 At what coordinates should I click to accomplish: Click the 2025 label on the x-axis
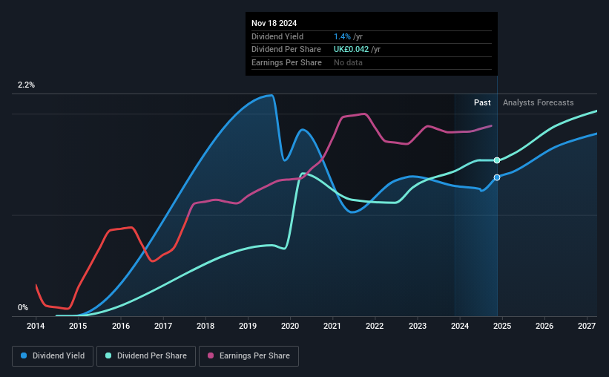[x=502, y=326]
